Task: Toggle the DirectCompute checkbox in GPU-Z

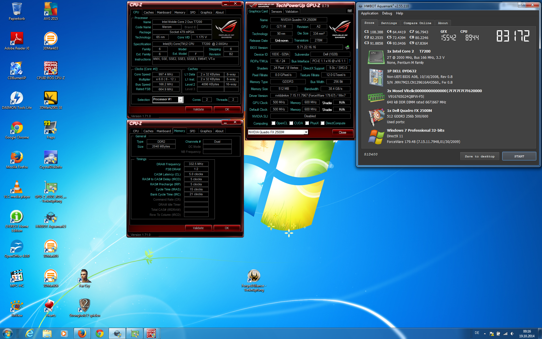Action: [323, 123]
